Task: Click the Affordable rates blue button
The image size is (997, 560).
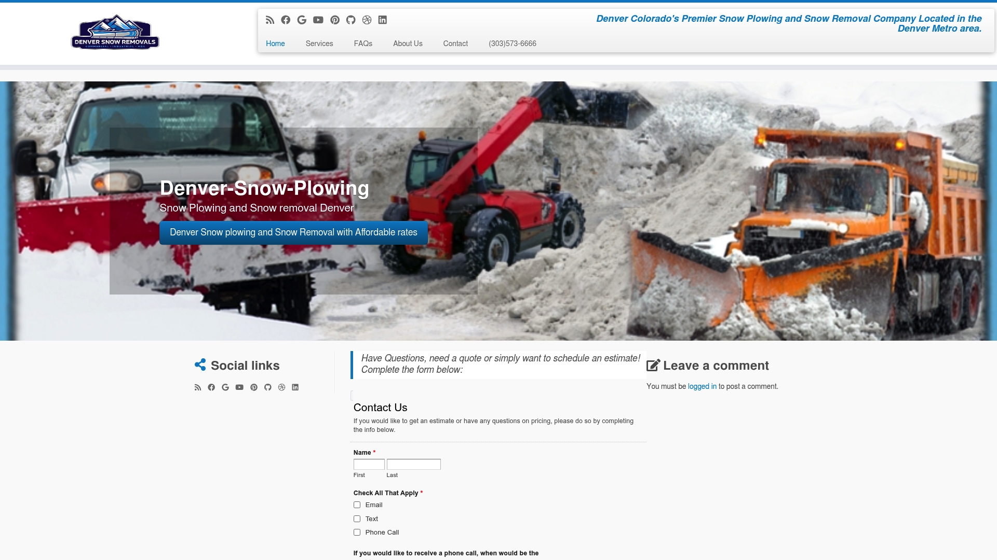Action: 293,233
